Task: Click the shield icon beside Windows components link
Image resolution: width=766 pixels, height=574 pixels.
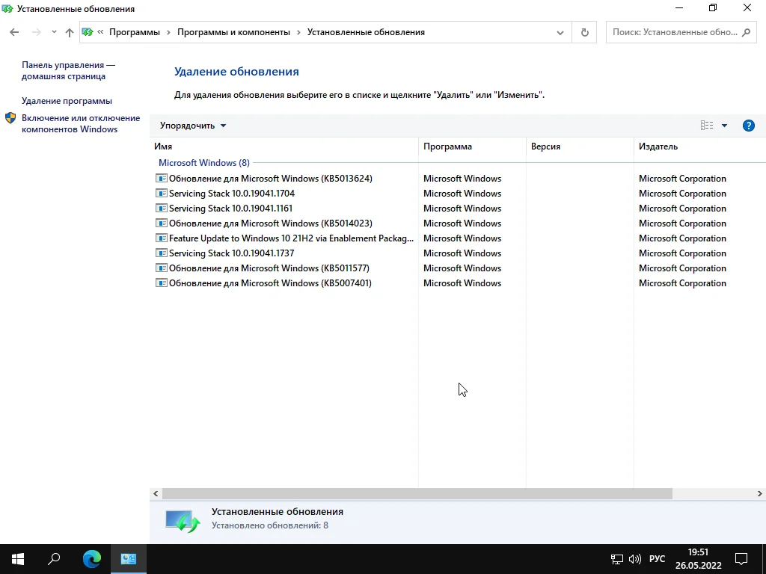Action: [x=10, y=118]
